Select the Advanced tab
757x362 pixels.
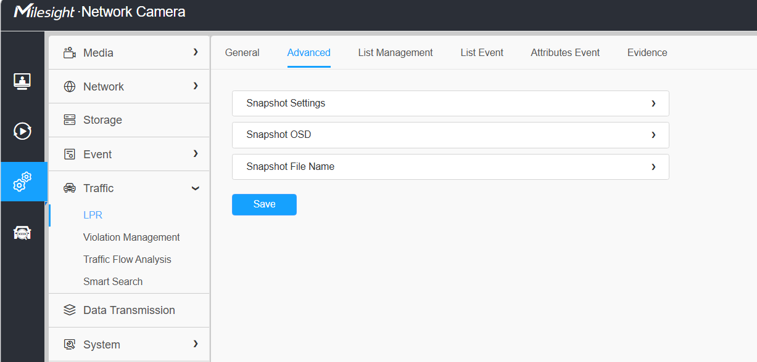pyautogui.click(x=309, y=53)
